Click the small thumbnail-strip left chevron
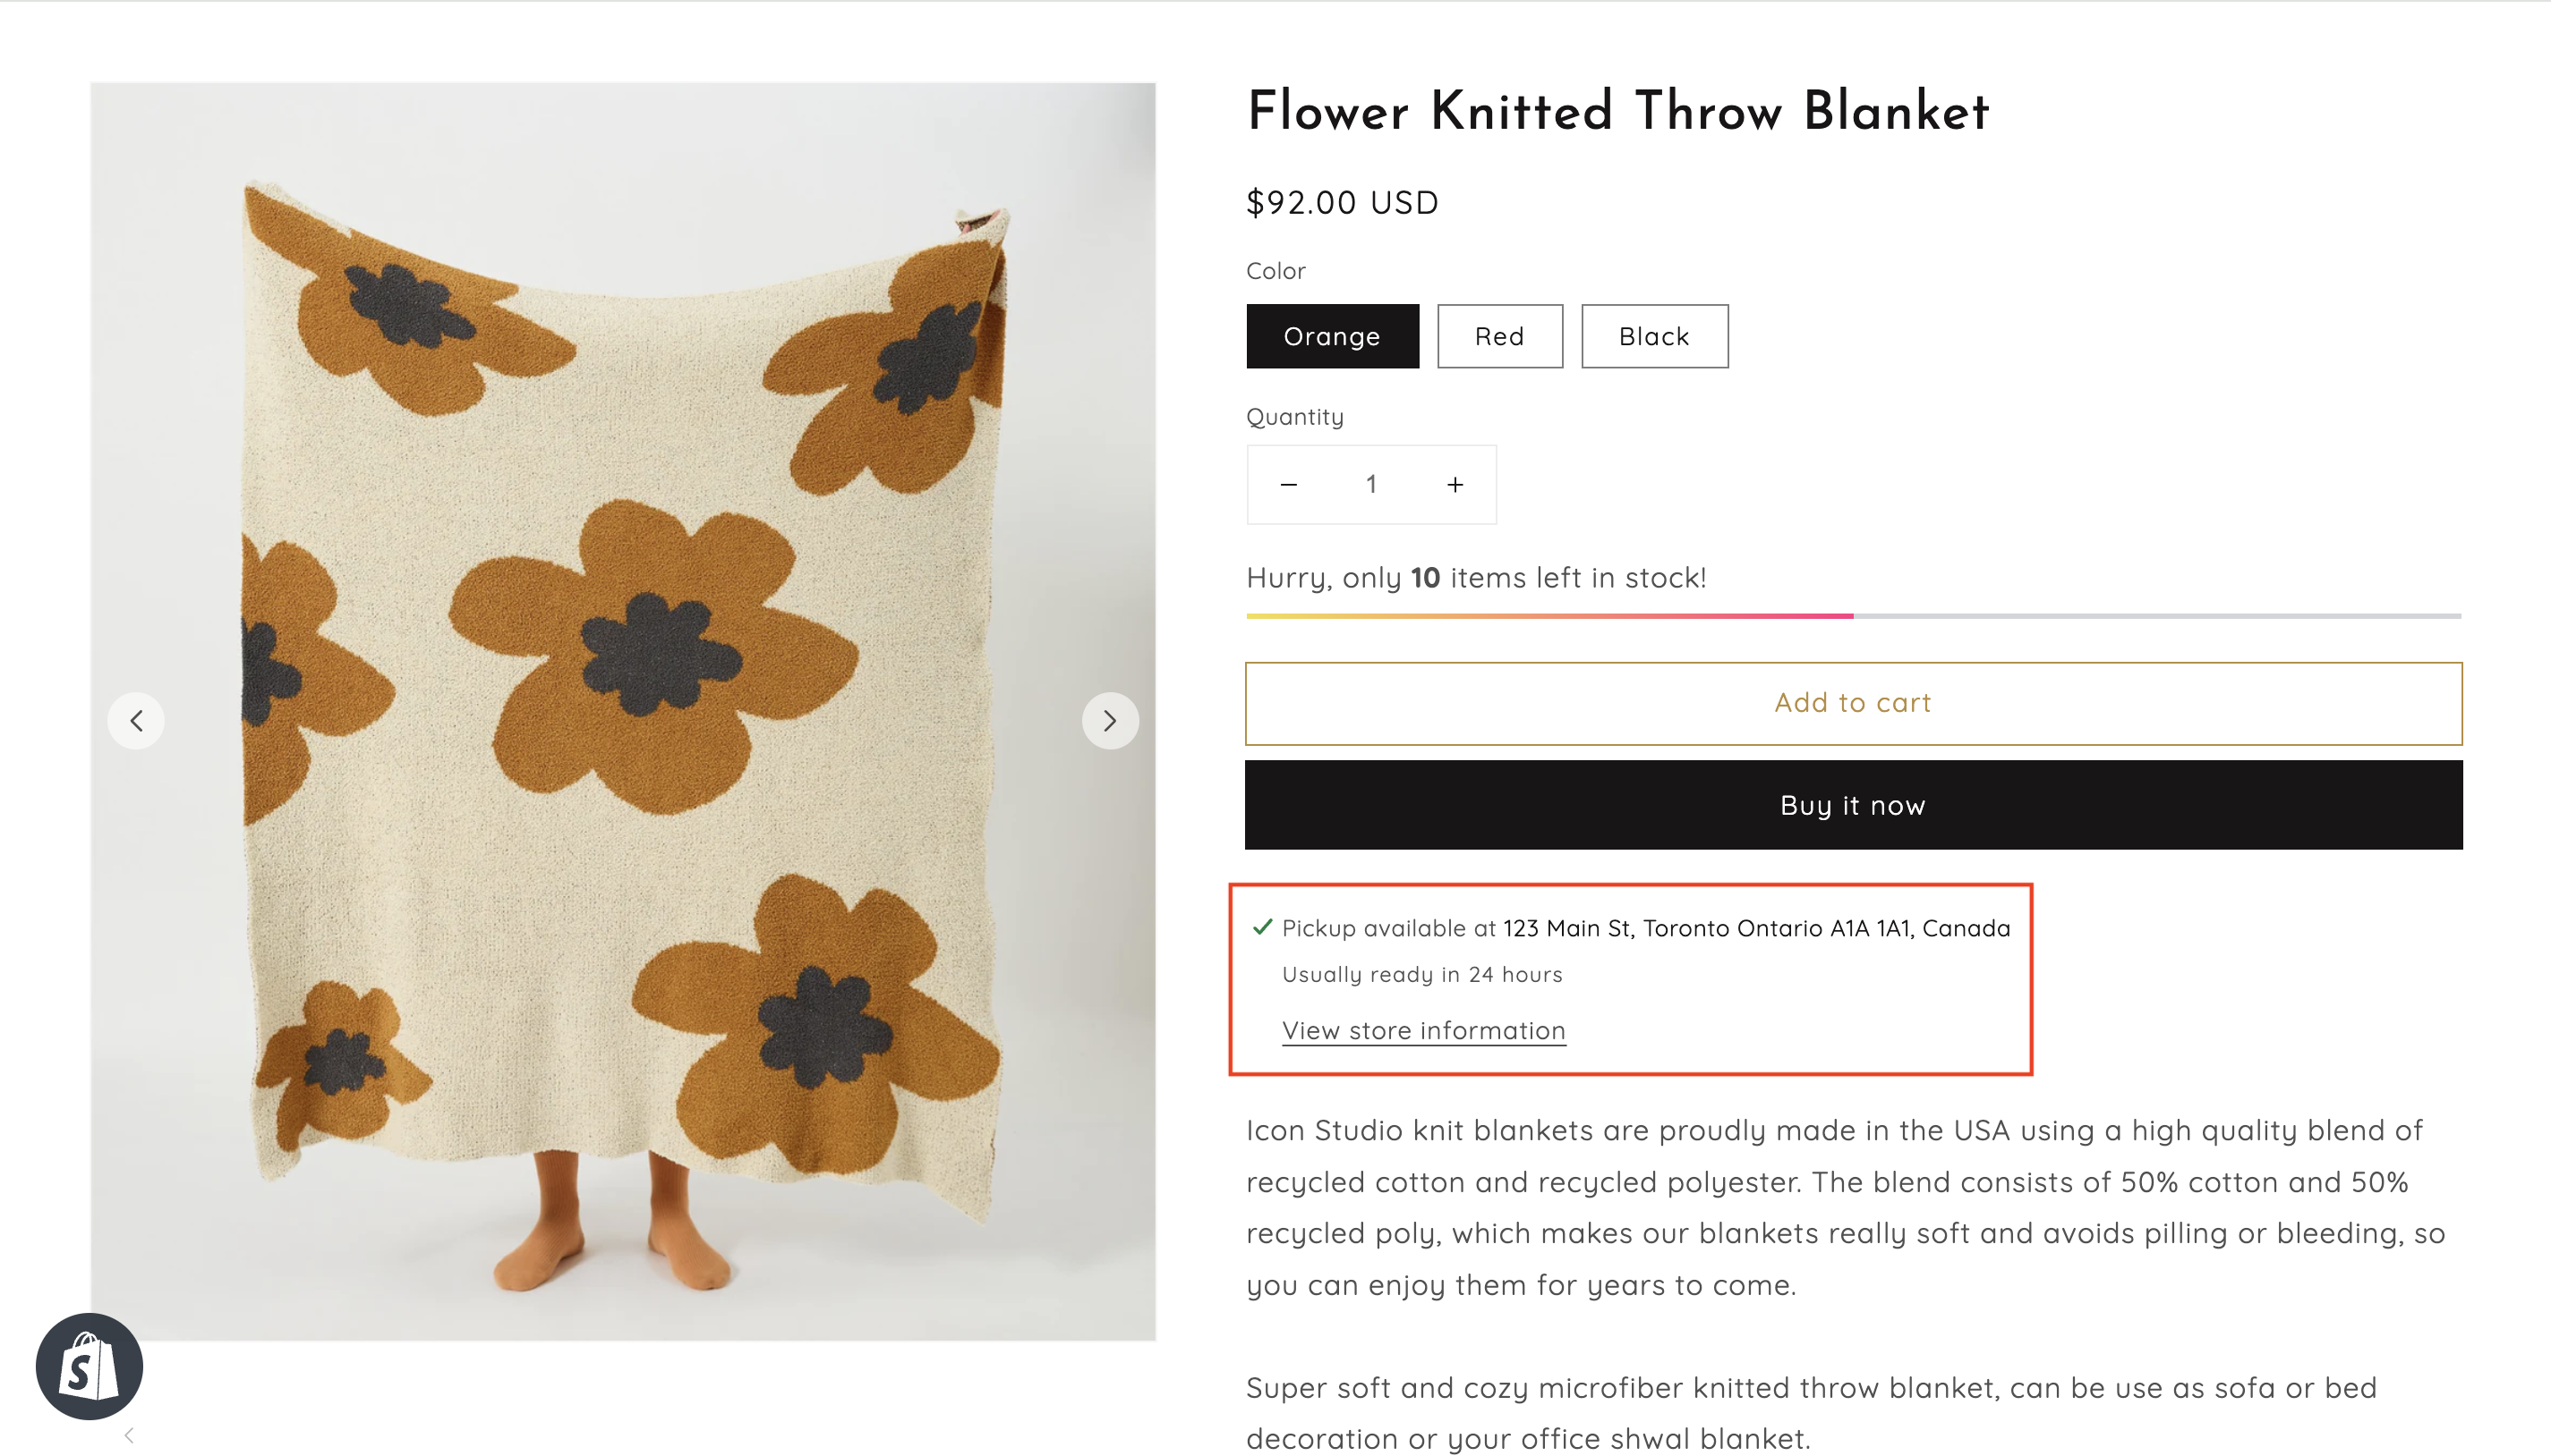Viewport: 2551px width, 1456px height. tap(129, 1436)
